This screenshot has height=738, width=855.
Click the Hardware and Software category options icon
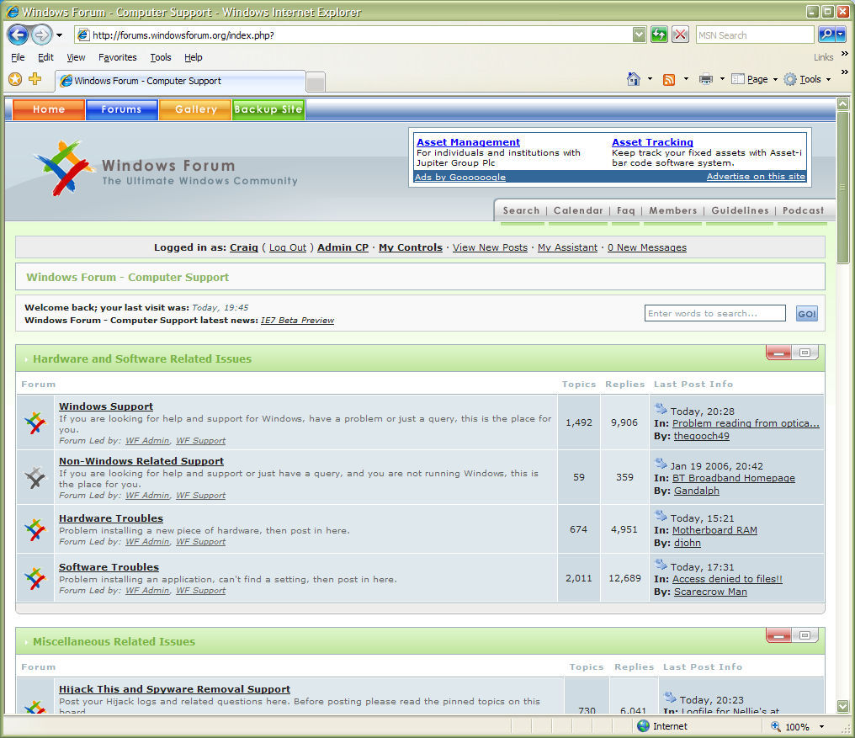point(805,353)
